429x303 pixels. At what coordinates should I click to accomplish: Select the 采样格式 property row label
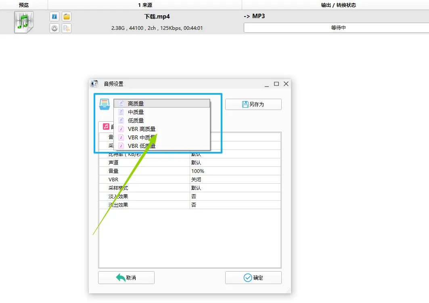point(118,188)
